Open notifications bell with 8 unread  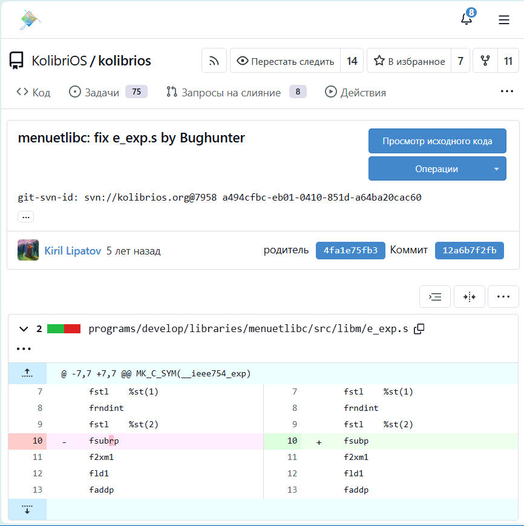[468, 17]
